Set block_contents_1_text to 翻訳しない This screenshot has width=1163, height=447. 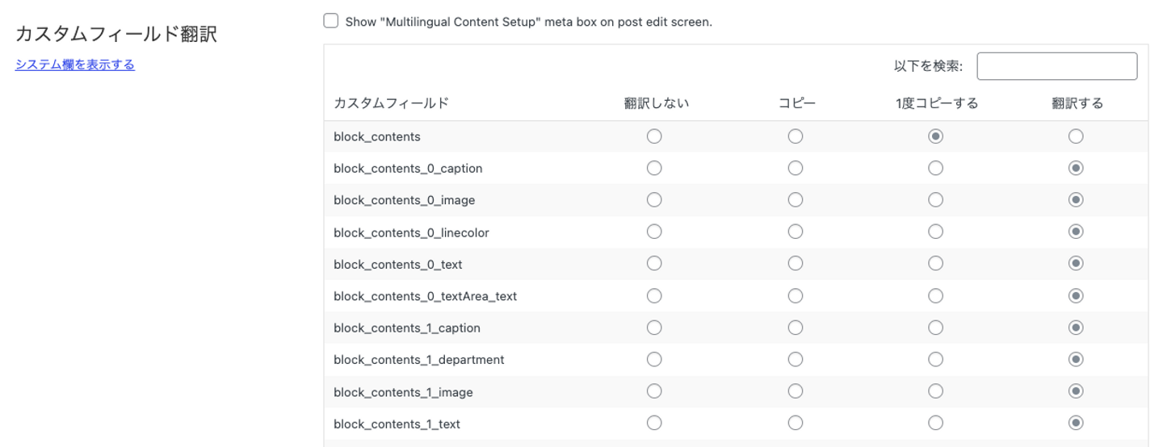click(654, 423)
